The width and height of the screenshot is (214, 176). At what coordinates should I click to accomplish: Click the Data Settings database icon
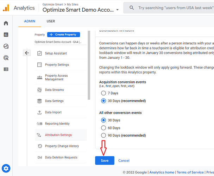point(39,101)
